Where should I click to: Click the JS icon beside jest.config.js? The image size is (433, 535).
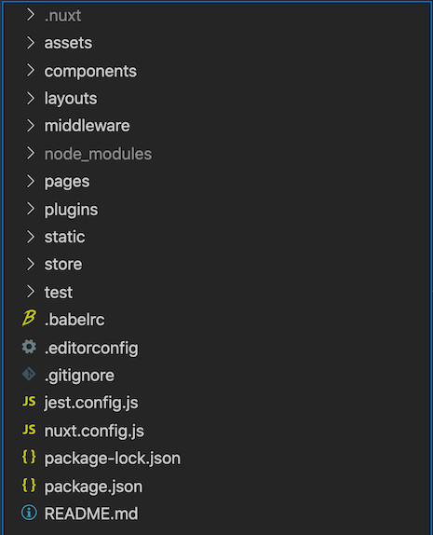(29, 402)
